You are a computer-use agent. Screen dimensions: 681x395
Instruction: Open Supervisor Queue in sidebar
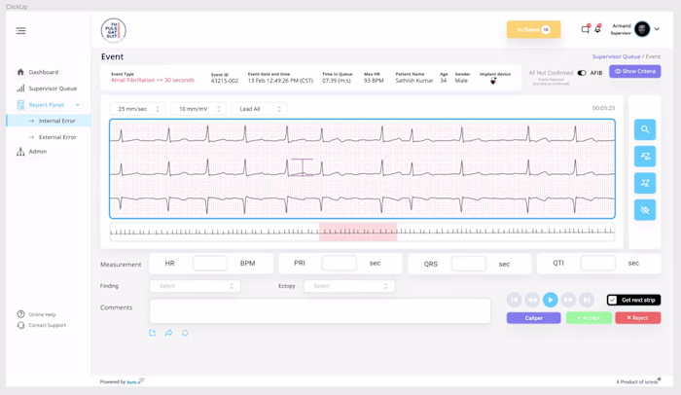53,89
